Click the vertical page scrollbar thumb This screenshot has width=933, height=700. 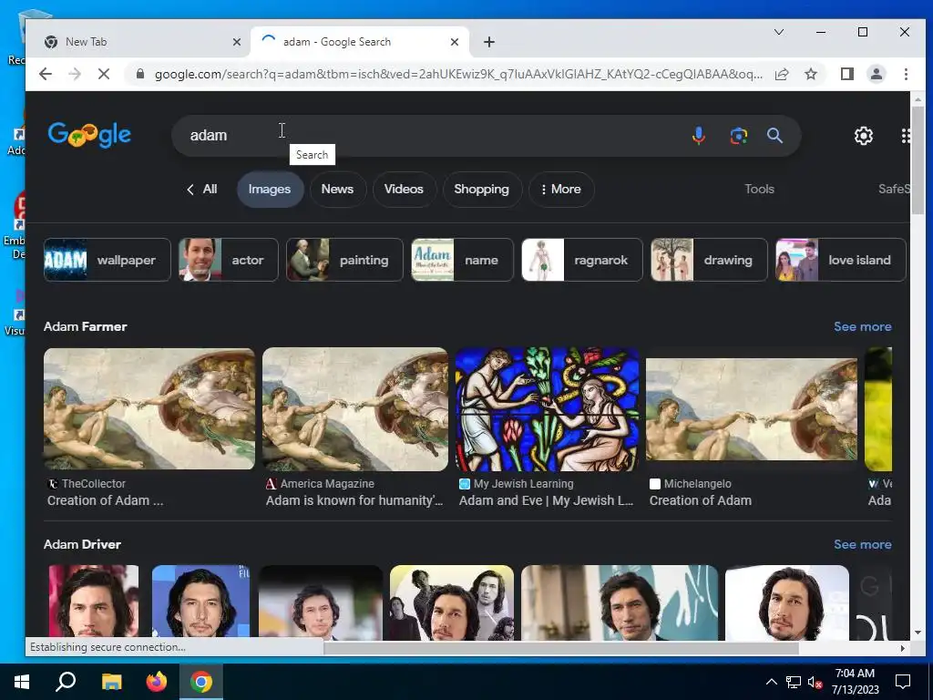[917, 160]
